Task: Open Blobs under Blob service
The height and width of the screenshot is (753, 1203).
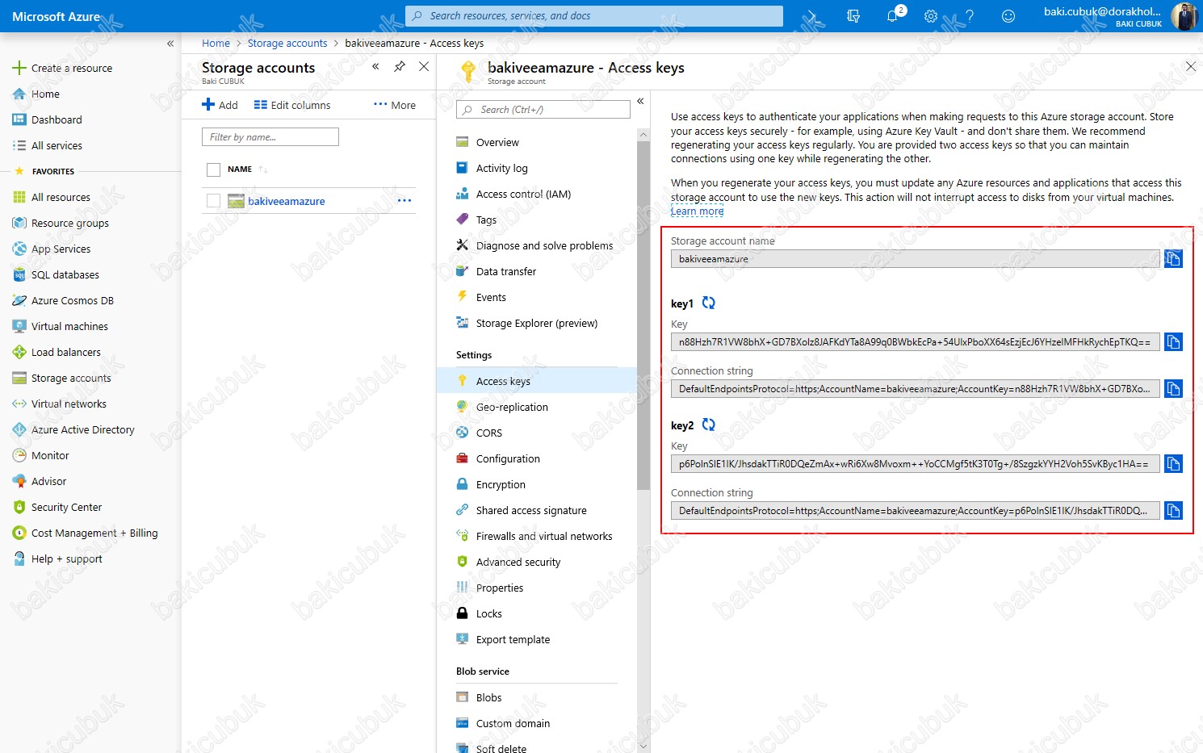Action: [488, 697]
